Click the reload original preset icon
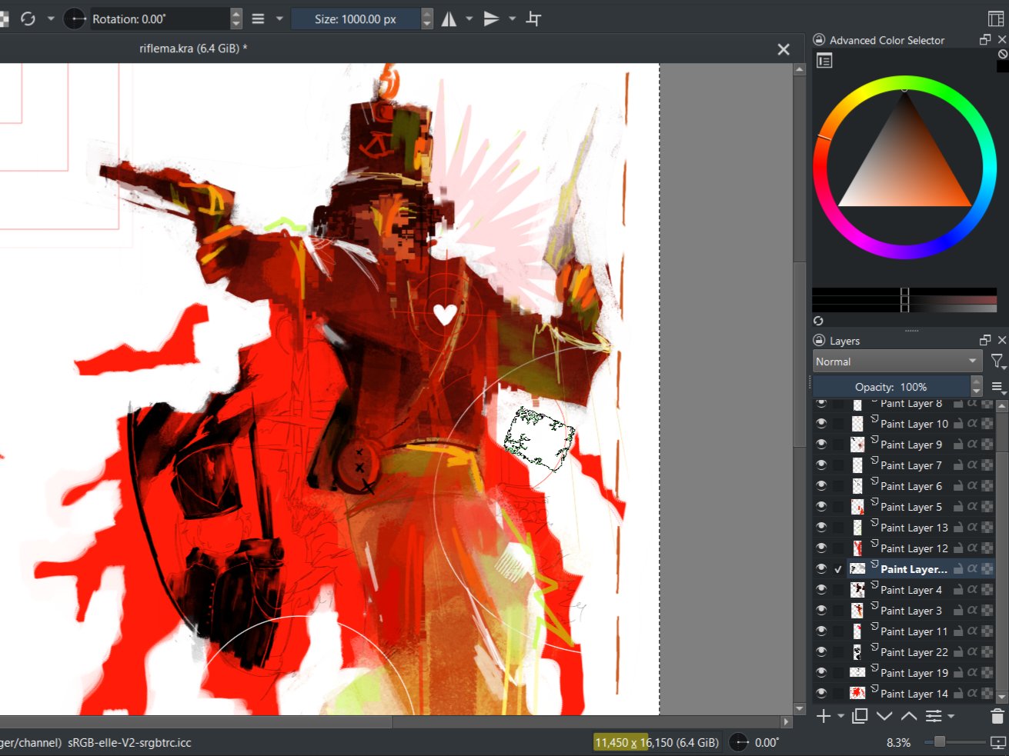The image size is (1009, 756). pos(28,19)
